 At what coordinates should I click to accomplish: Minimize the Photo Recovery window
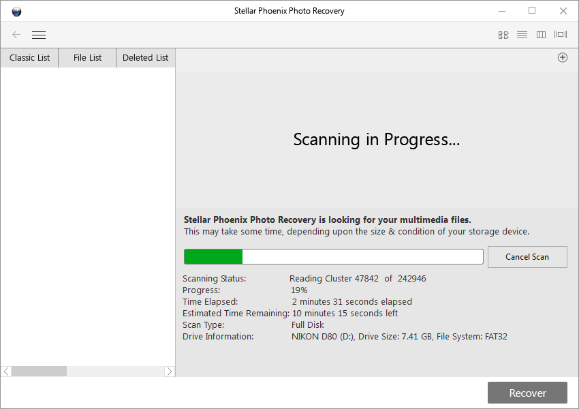point(502,11)
